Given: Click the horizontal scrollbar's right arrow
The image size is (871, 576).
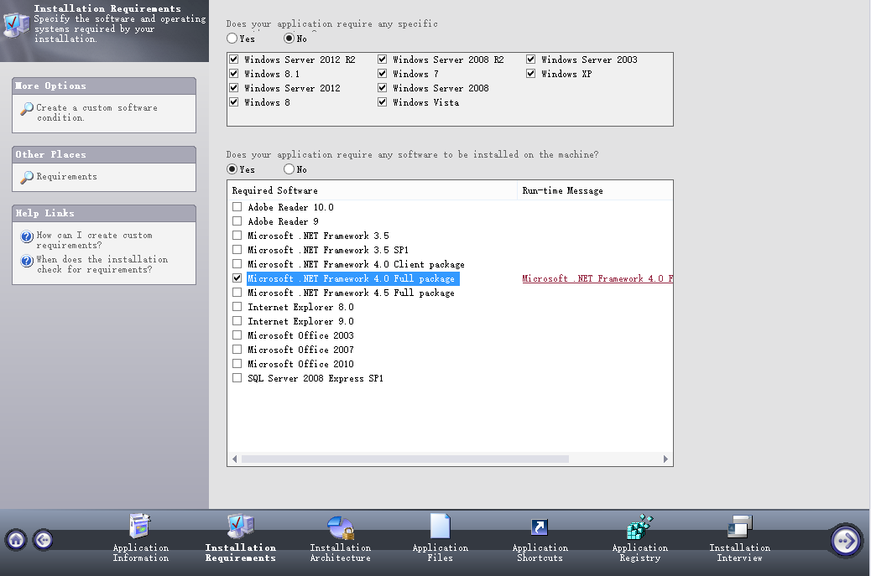Looking at the screenshot, I should (665, 459).
